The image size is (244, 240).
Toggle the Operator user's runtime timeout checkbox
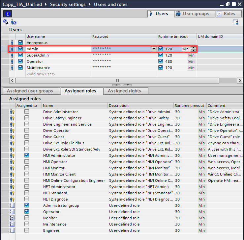coord(161,61)
